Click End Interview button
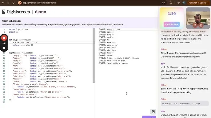Image resolution: width=211 pixels, height=118 pixels. coord(172,24)
